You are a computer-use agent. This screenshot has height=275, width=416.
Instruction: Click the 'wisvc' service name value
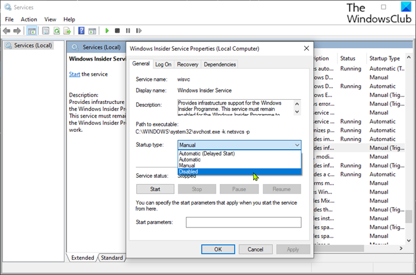[x=184, y=79]
